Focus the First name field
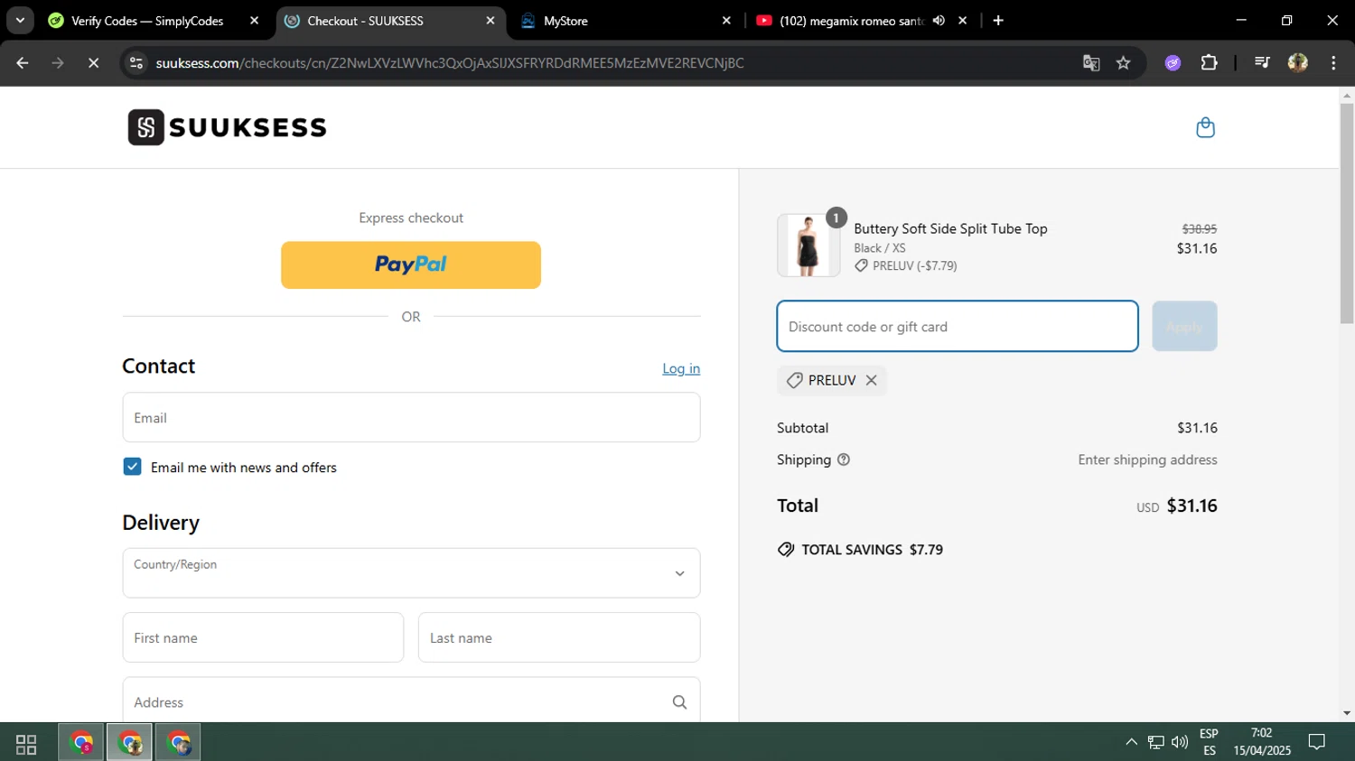This screenshot has height=761, width=1355. click(263, 637)
